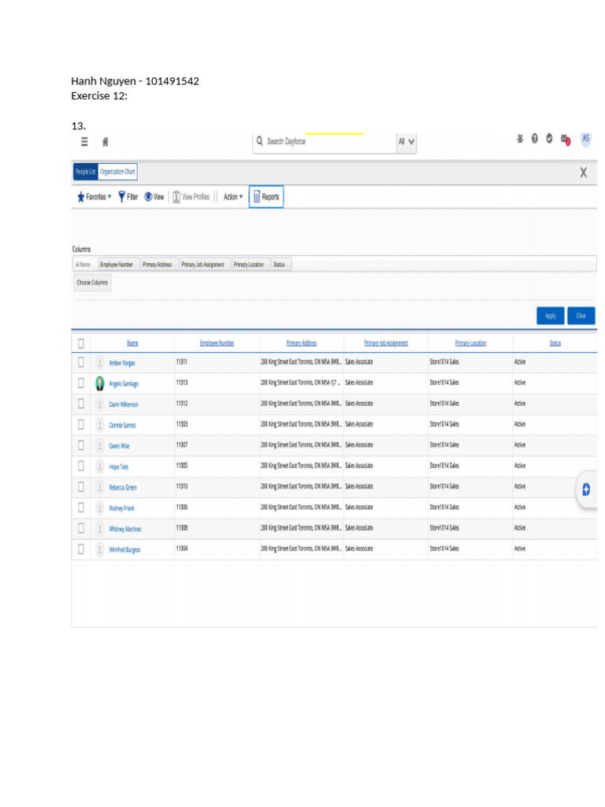605x807 pixels.
Task: Toggle the select-all header checkbox
Action: tap(80, 343)
